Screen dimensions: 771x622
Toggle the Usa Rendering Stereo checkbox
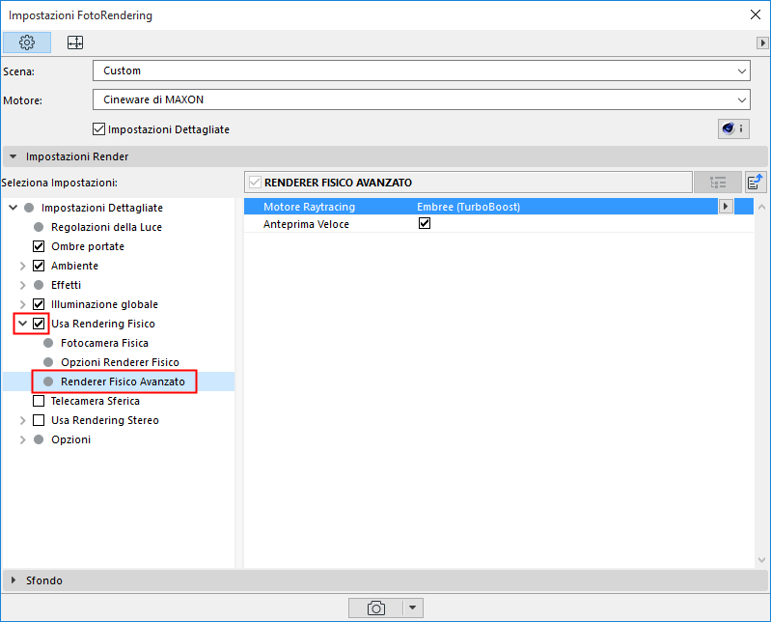(x=39, y=420)
